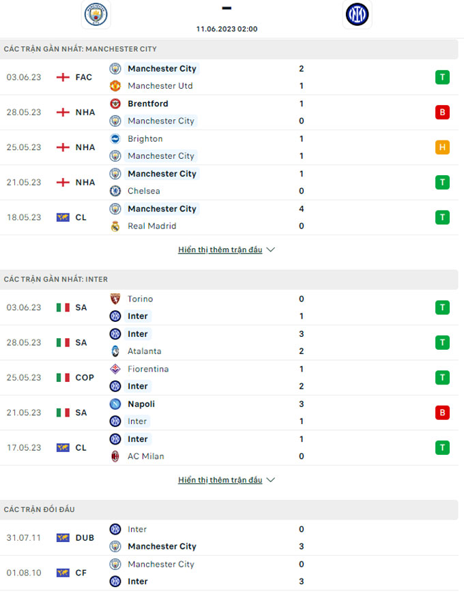Click the Inter Milan logo in the header
This screenshot has height=600, width=464.
[357, 14]
